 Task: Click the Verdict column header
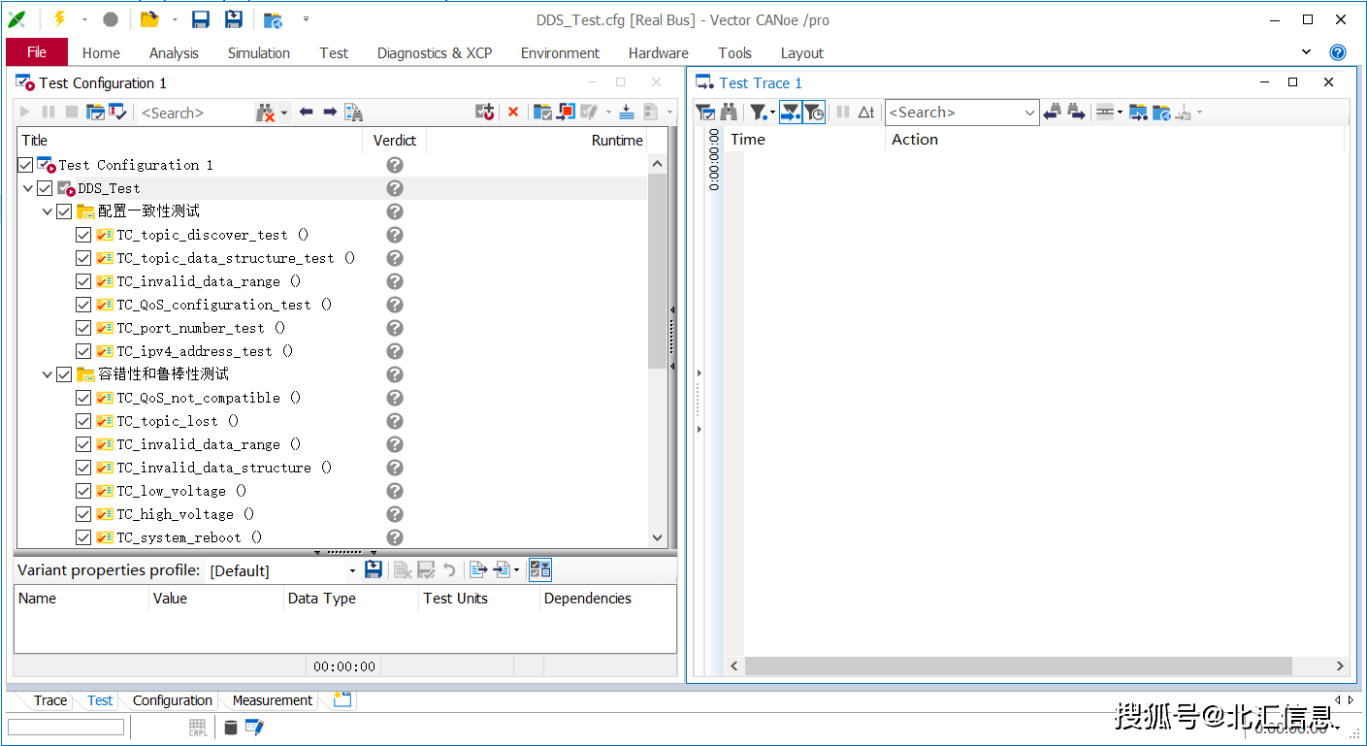(x=394, y=140)
